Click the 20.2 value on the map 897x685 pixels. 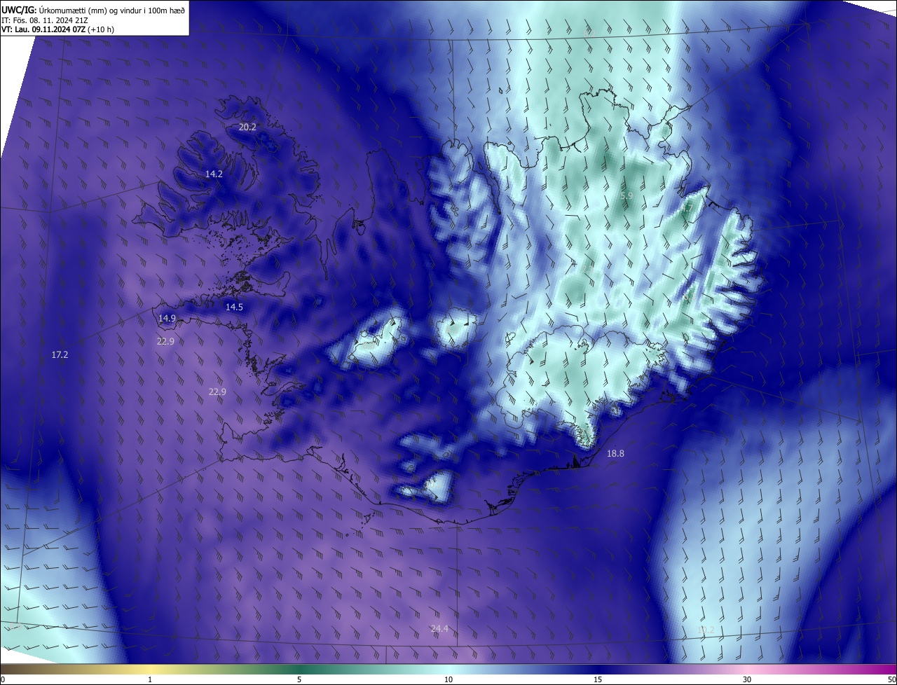pos(247,127)
